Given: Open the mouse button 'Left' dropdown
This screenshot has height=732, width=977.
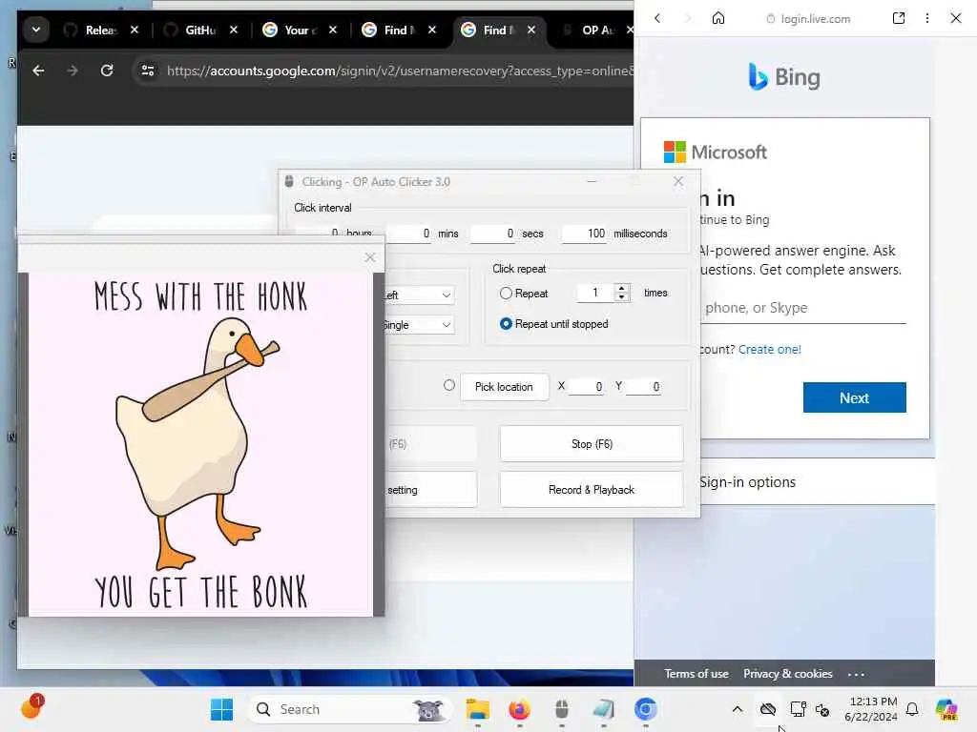Looking at the screenshot, I should pyautogui.click(x=419, y=295).
